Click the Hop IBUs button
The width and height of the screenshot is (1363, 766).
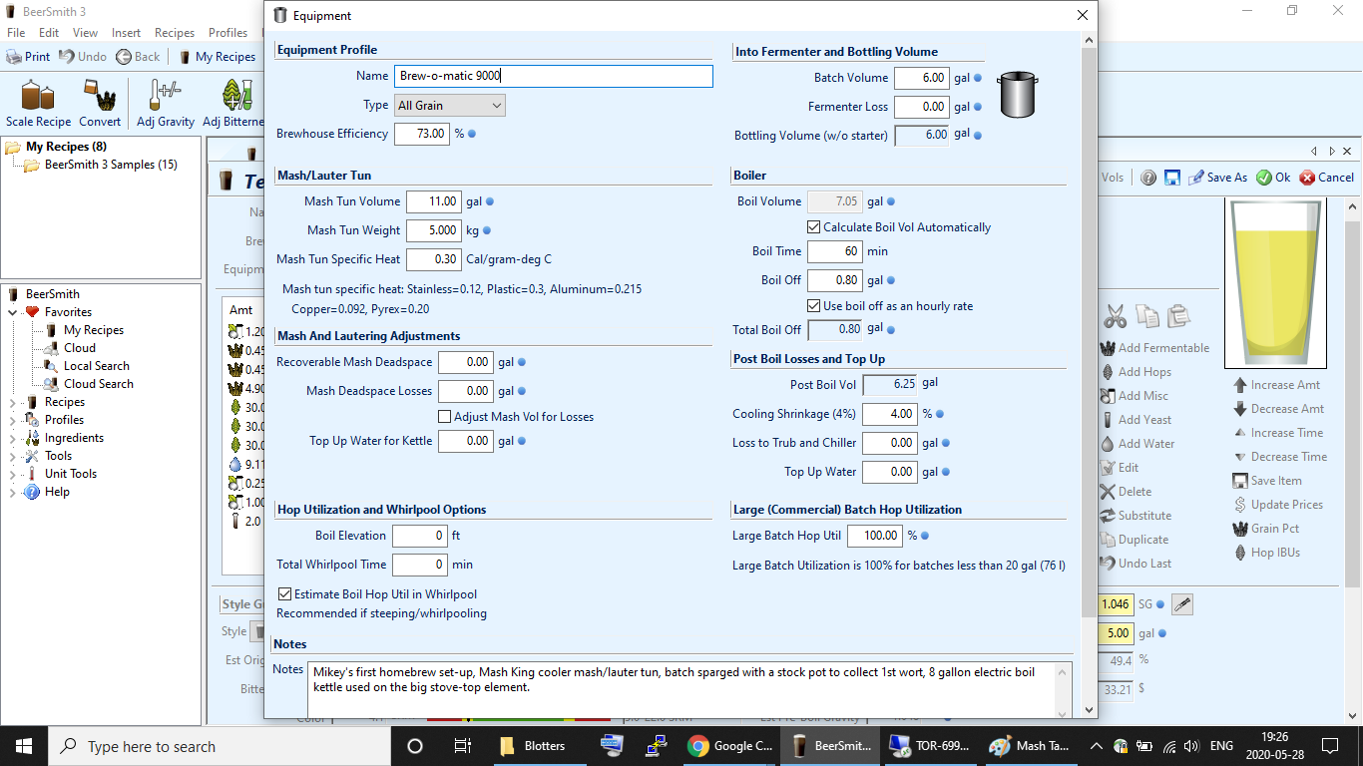[1266, 553]
